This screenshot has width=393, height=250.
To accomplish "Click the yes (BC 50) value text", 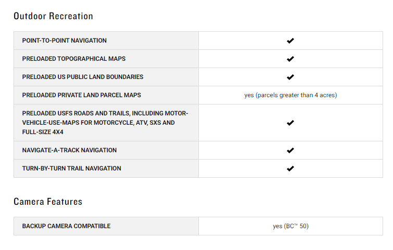I will click(x=291, y=226).
